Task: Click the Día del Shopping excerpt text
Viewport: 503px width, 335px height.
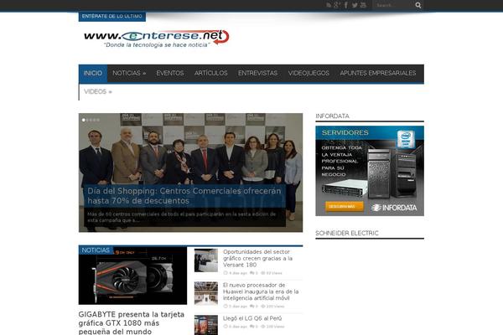Action: pos(181,217)
